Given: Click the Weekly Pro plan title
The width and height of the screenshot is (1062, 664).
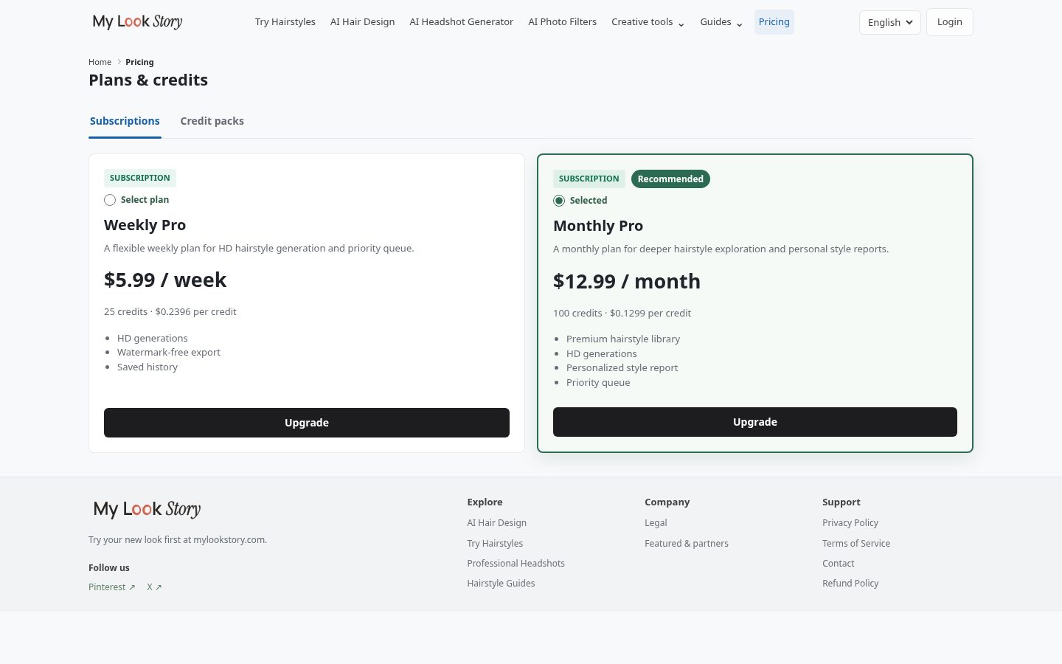Looking at the screenshot, I should coord(145,225).
